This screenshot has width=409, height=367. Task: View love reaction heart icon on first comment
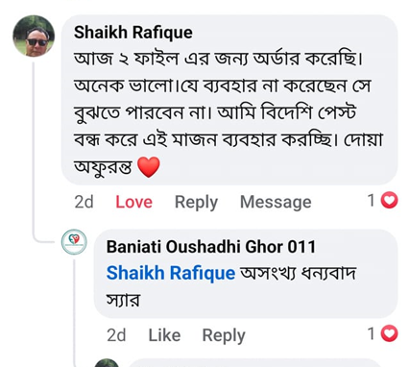pyautogui.click(x=390, y=201)
